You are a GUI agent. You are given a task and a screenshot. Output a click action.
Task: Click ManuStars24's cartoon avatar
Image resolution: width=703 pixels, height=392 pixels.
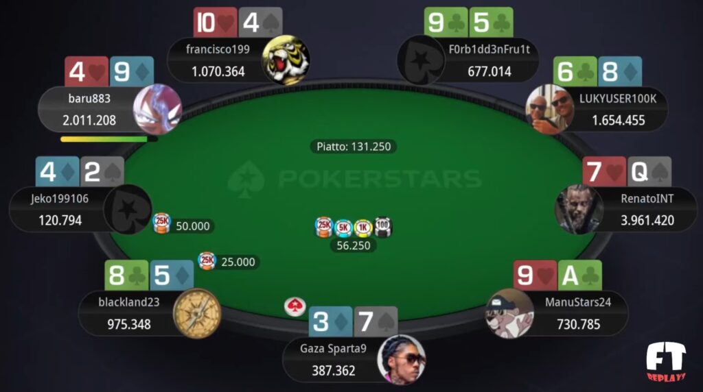tap(510, 313)
